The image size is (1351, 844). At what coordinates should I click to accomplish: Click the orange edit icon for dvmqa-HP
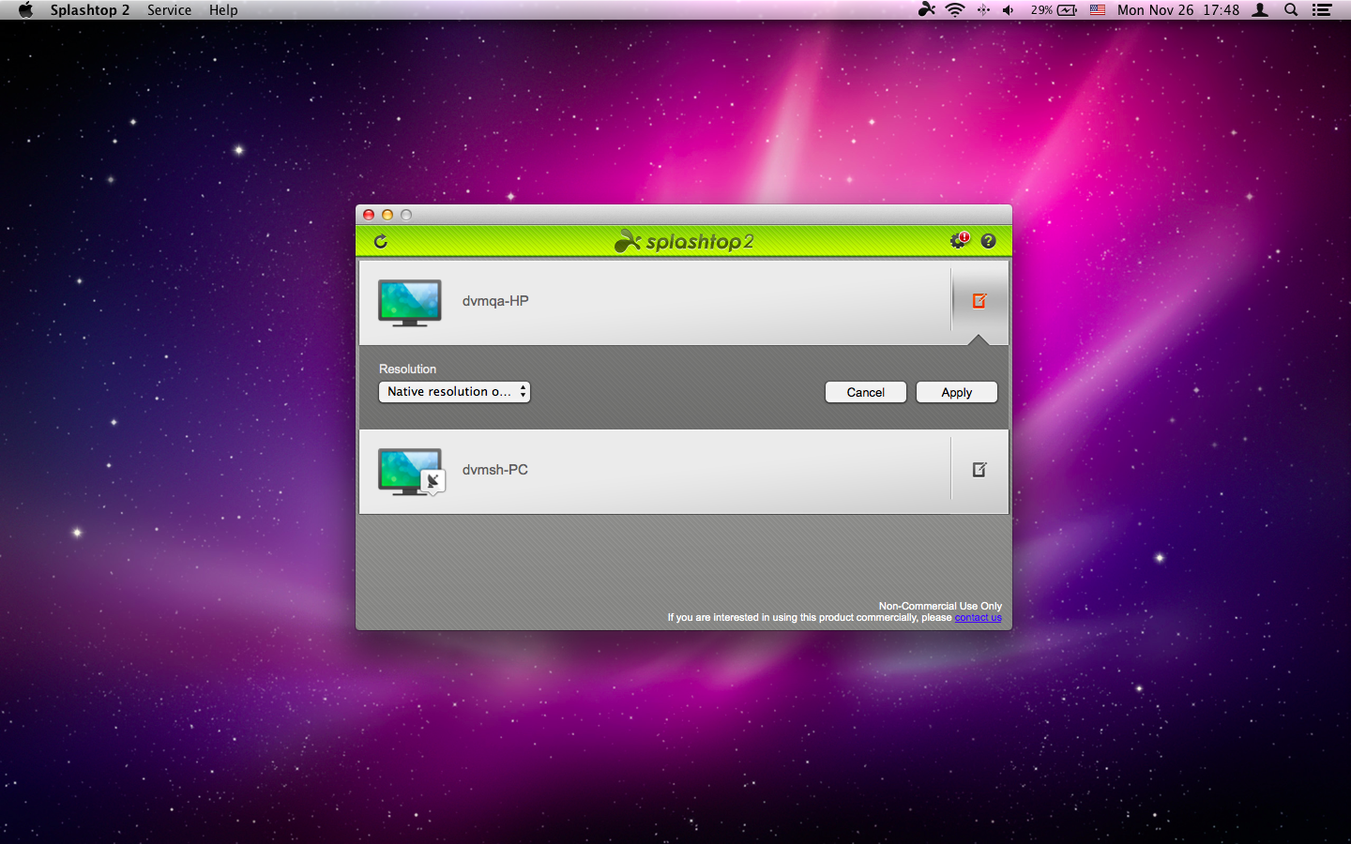pos(979,301)
